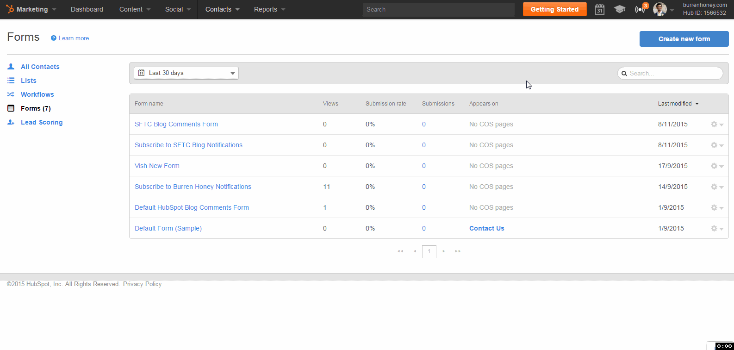Select page 1 in pagination
Viewport: 734px width, 350px height.
tap(429, 251)
